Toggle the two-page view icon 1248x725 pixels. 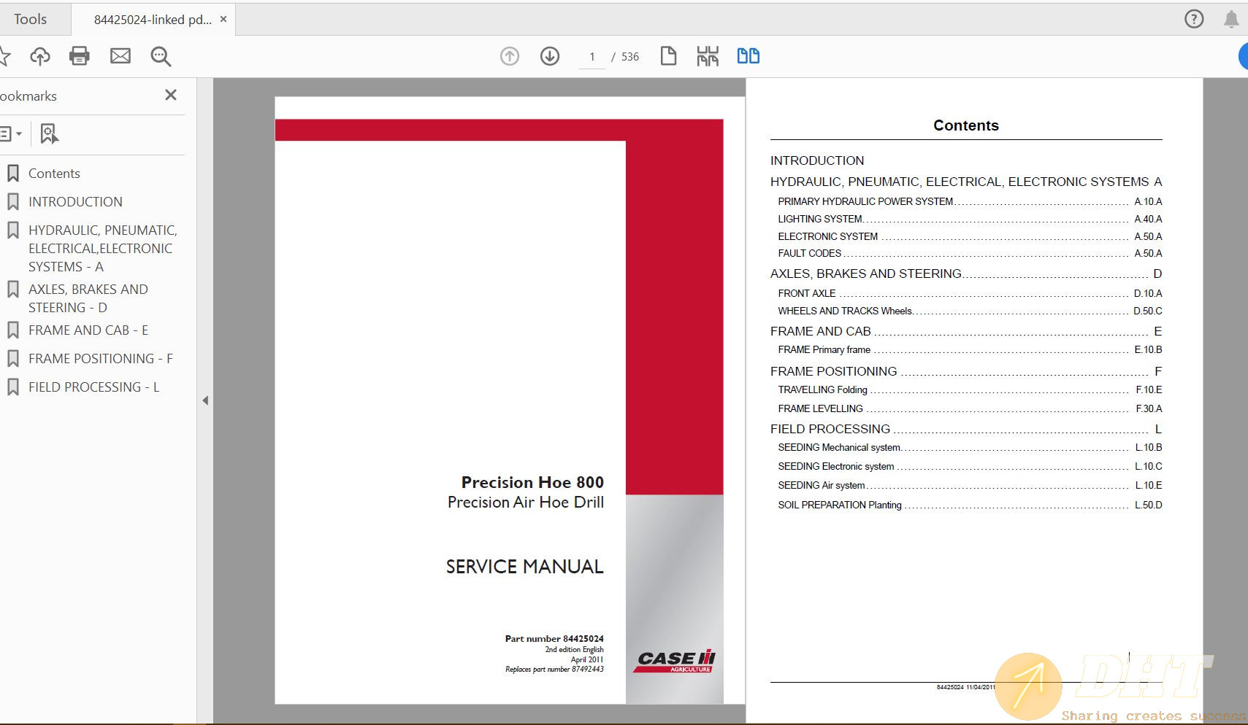point(749,56)
